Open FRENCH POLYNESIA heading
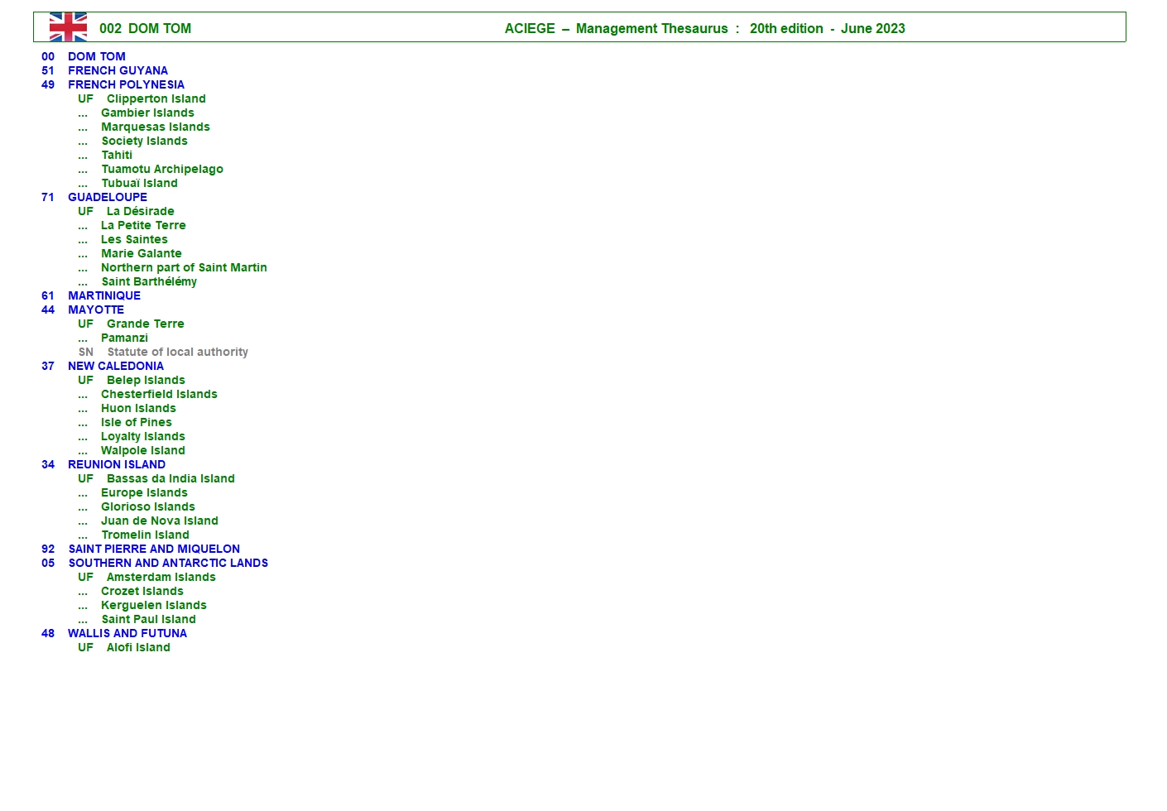The width and height of the screenshot is (1167, 811). click(126, 84)
